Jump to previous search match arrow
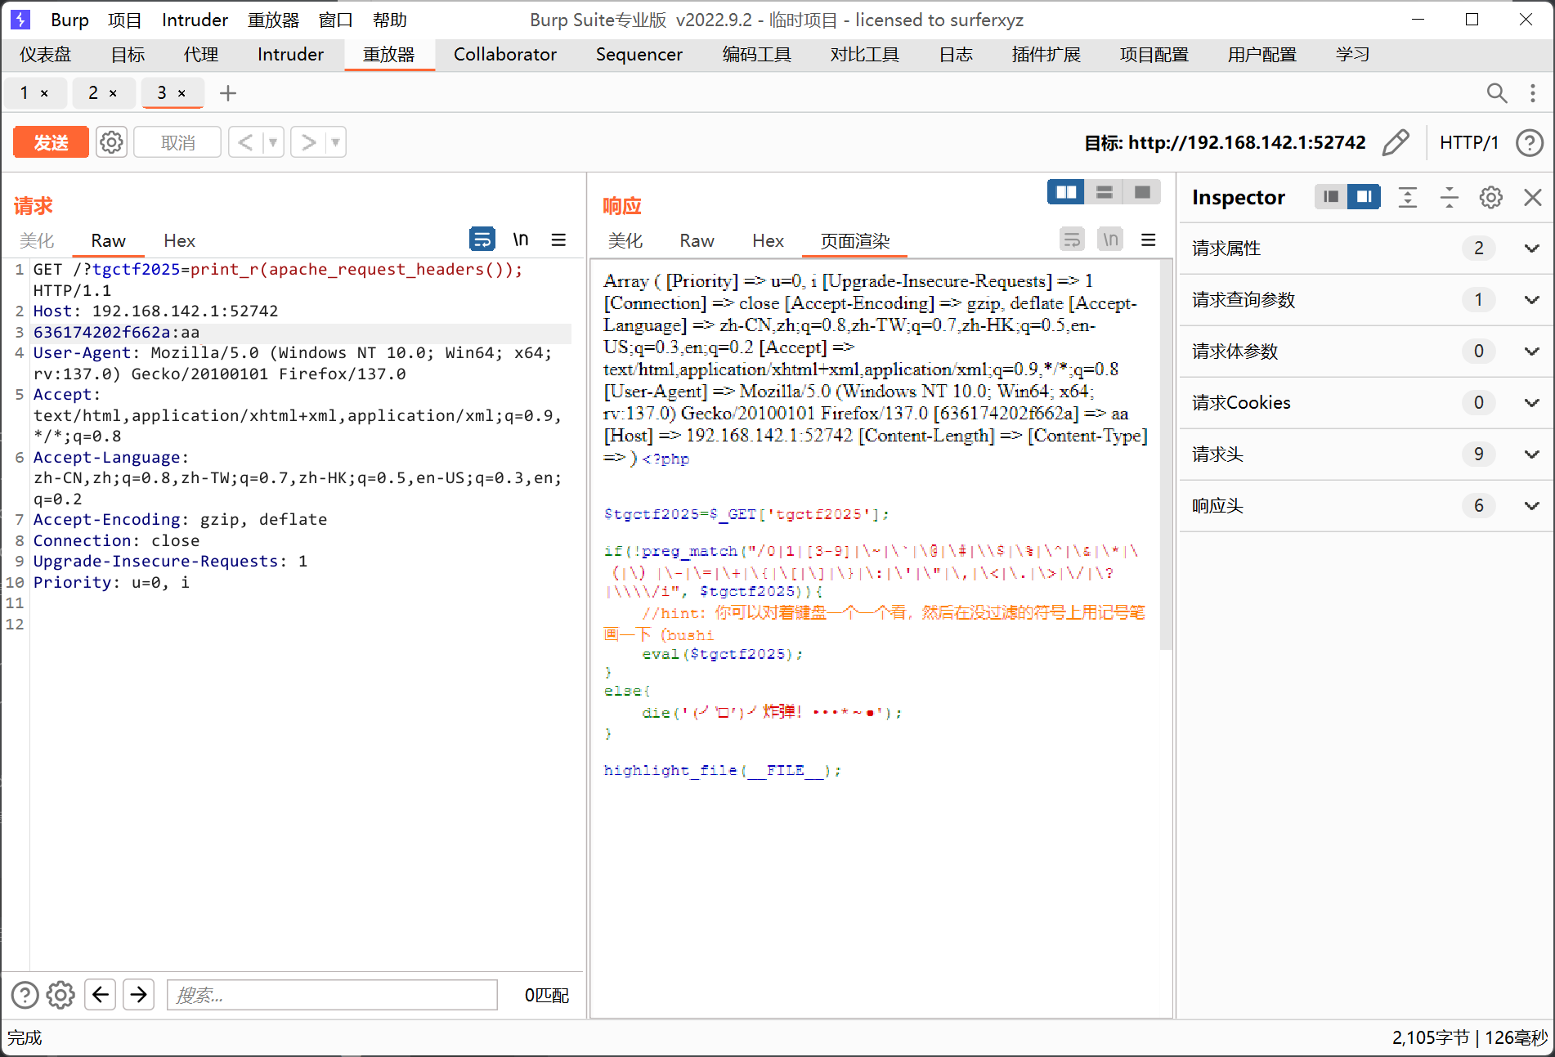Viewport: 1555px width, 1057px height. point(100,994)
